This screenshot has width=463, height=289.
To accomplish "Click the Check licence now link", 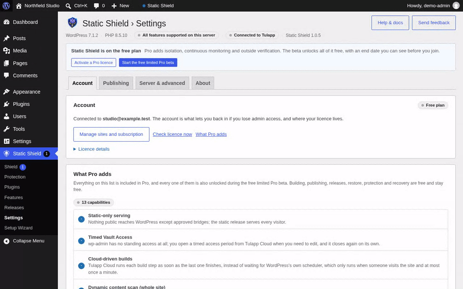I will pos(173,134).
